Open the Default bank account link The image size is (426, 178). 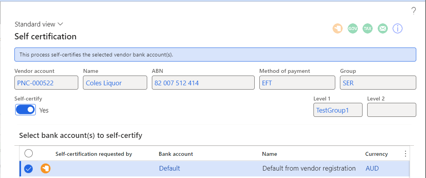pyautogui.click(x=169, y=169)
